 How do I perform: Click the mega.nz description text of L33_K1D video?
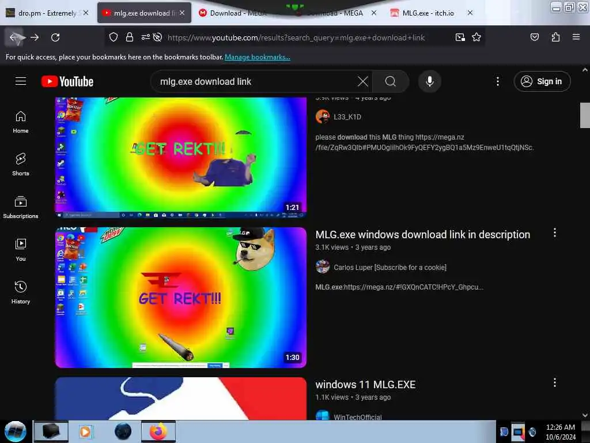pyautogui.click(x=425, y=142)
